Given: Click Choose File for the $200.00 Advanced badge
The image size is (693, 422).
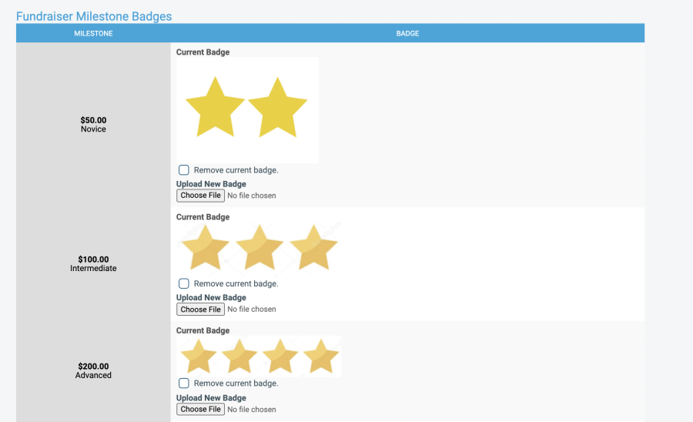Looking at the screenshot, I should pyautogui.click(x=200, y=410).
